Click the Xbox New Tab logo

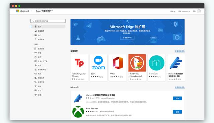tap(78, 112)
